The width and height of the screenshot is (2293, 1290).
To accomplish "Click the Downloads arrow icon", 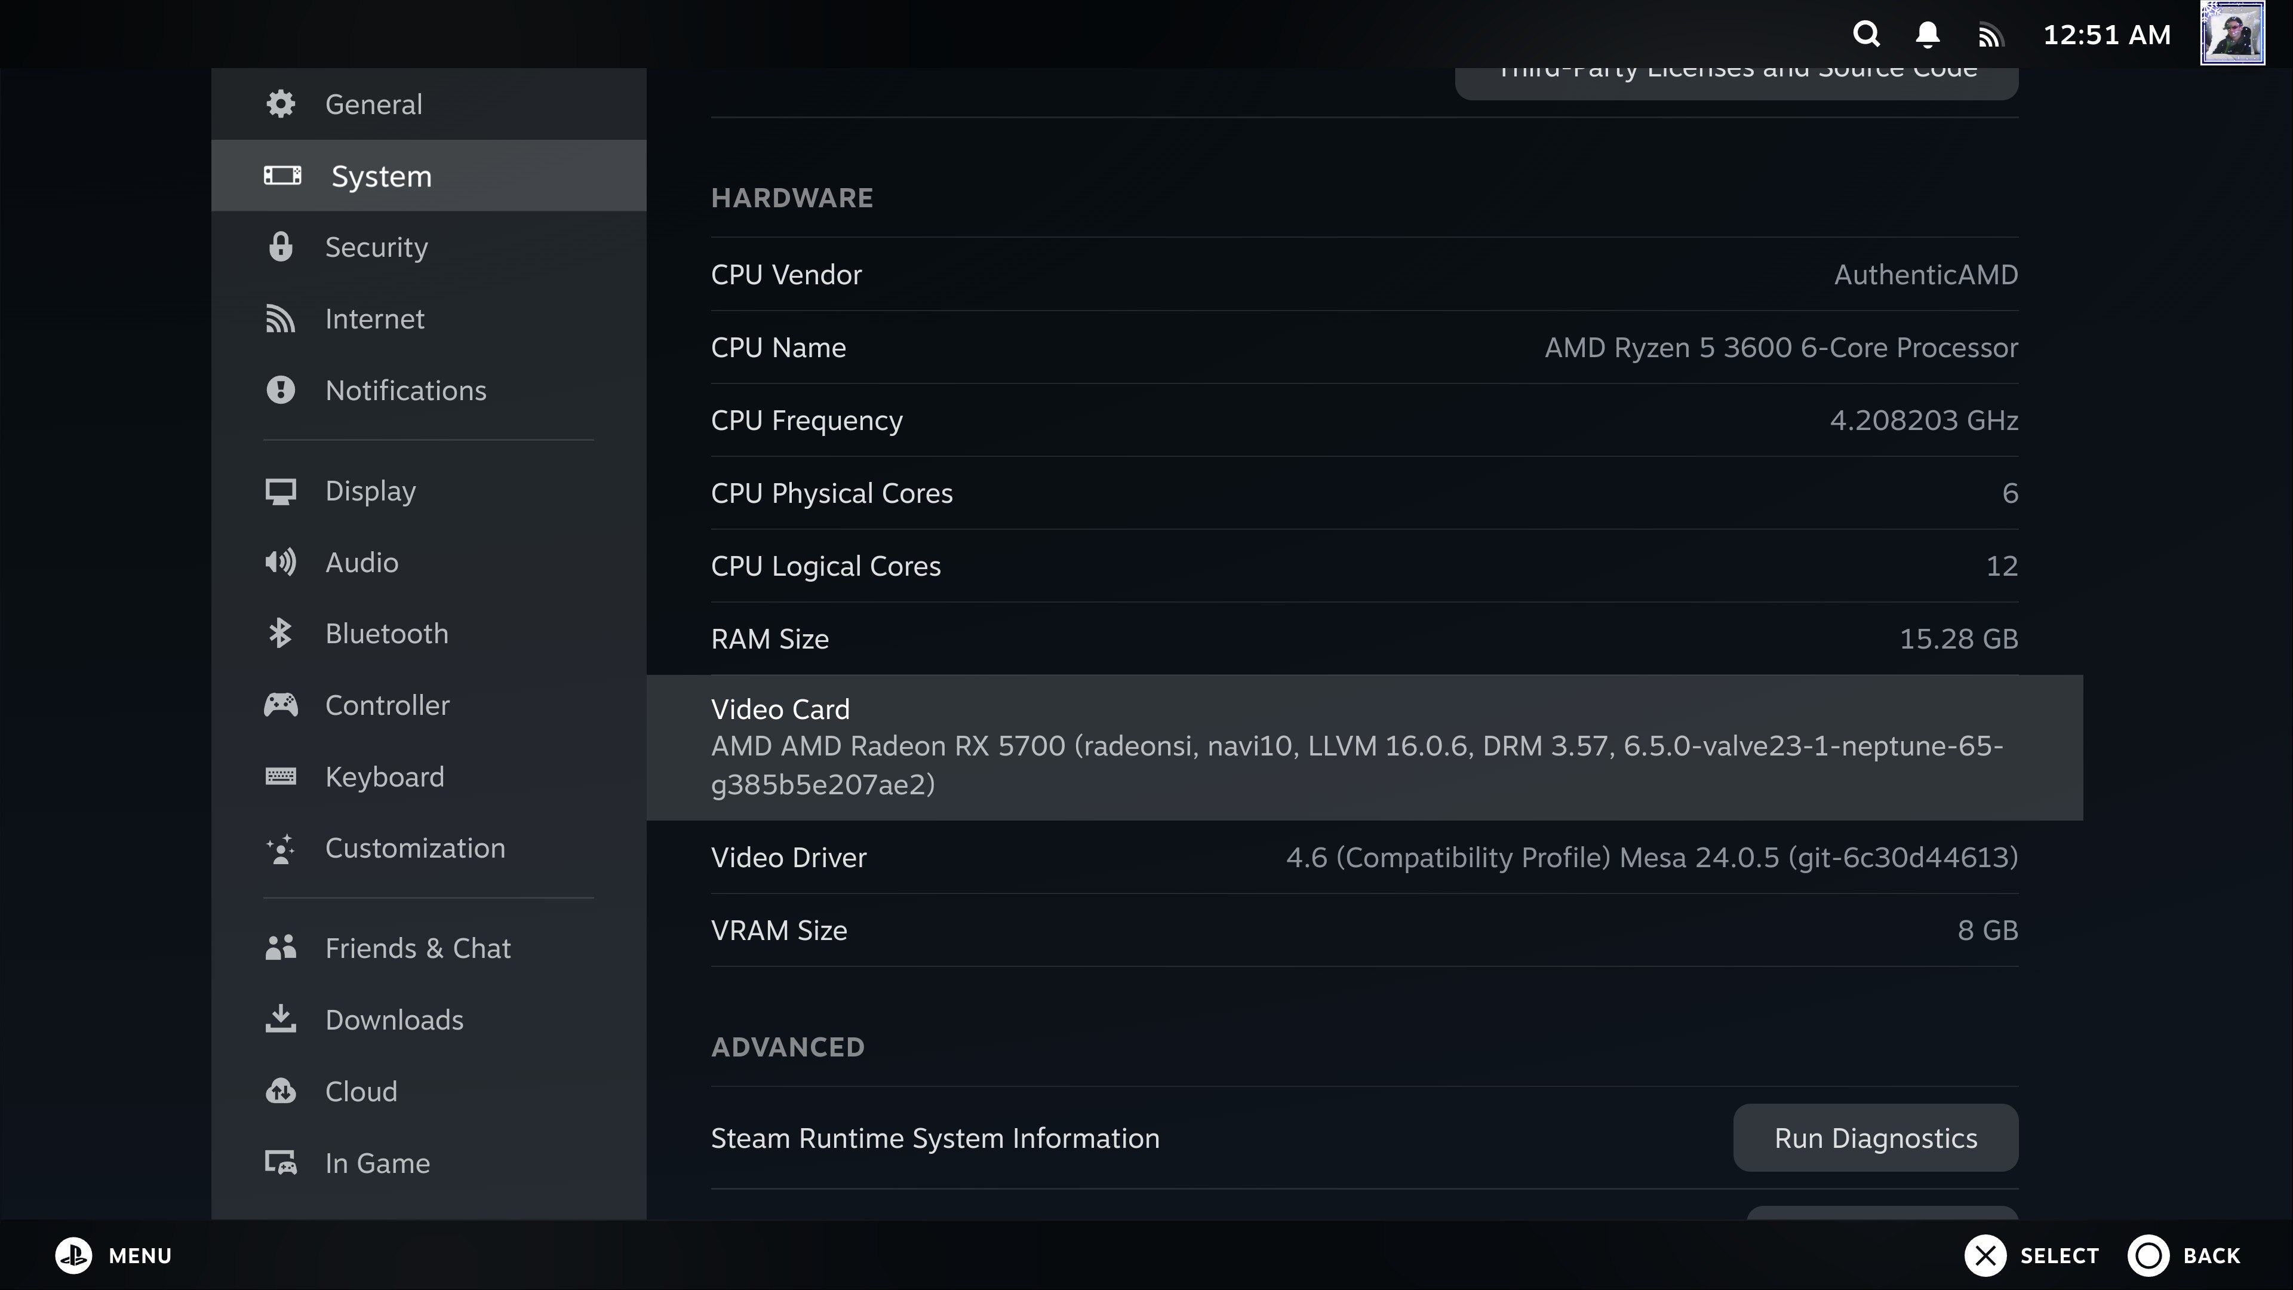I will click(x=281, y=1019).
